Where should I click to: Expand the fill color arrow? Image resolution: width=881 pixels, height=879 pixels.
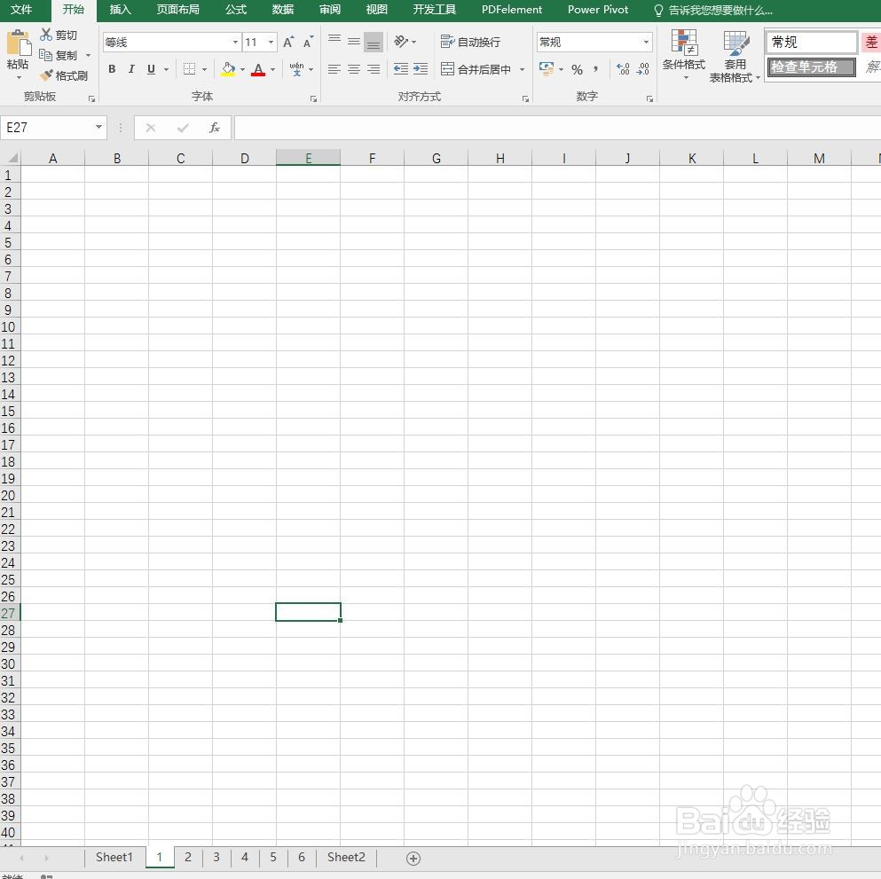pos(243,69)
